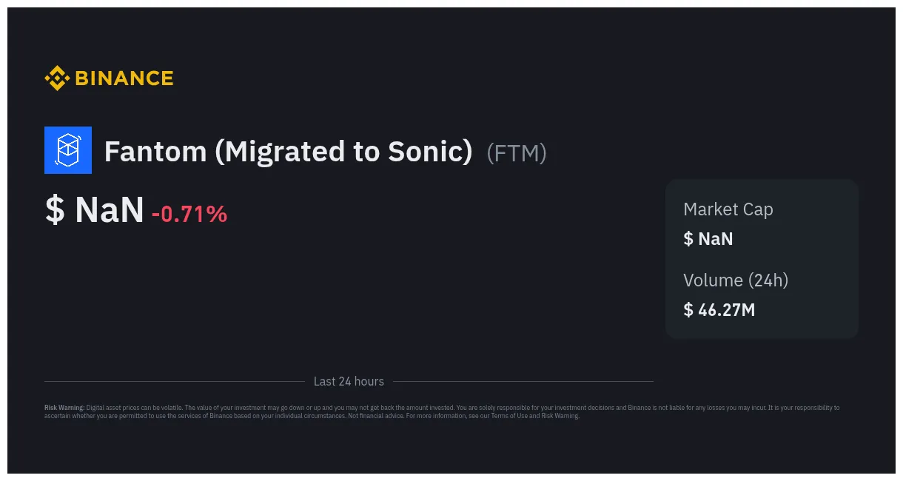Click the (FTM) ticker symbol
Viewport: 903px width, 481px height.
517,153
